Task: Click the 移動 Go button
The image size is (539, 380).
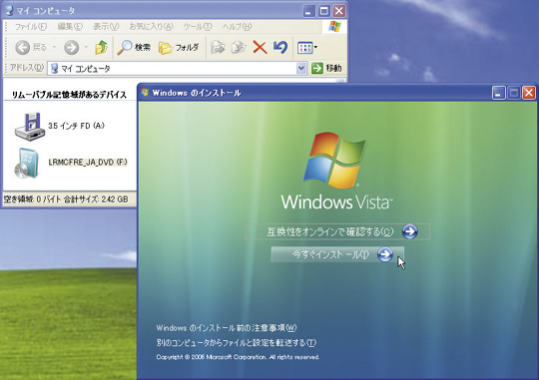Action: coord(326,68)
